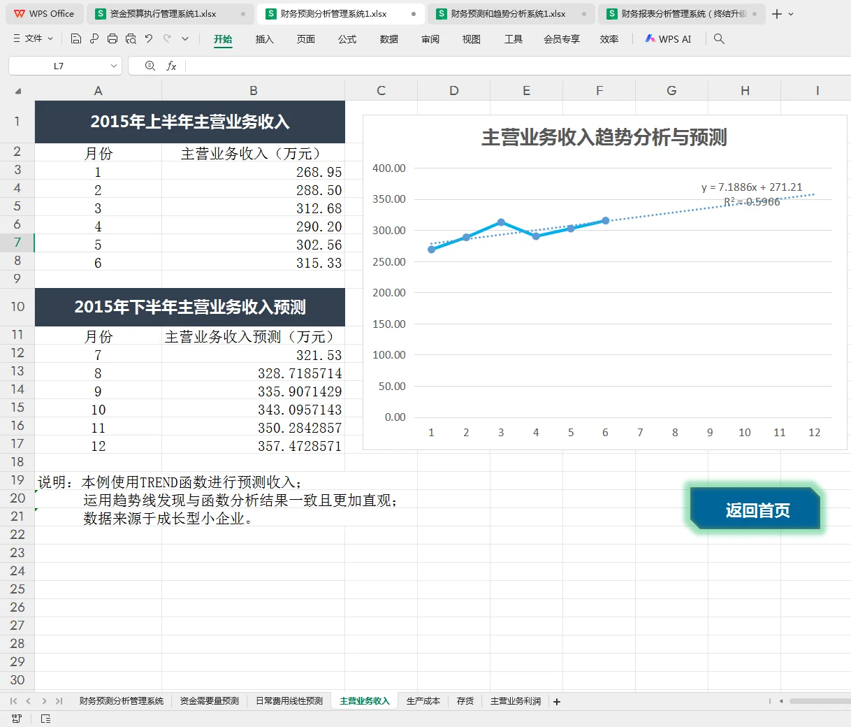Select the 开始 ribbon tab

(223, 39)
